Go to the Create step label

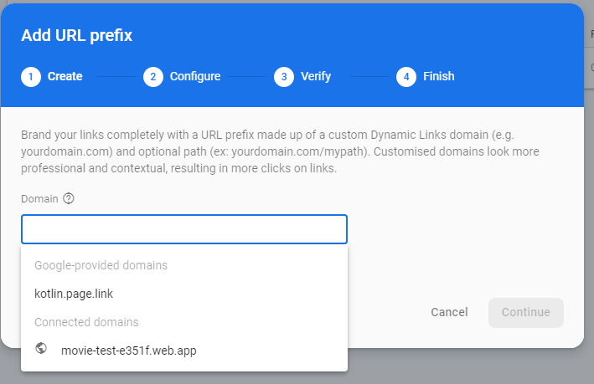(x=65, y=77)
